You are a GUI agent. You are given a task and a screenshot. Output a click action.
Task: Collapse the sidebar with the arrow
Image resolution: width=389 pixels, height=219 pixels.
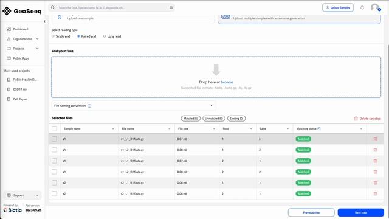(x=44, y=21)
